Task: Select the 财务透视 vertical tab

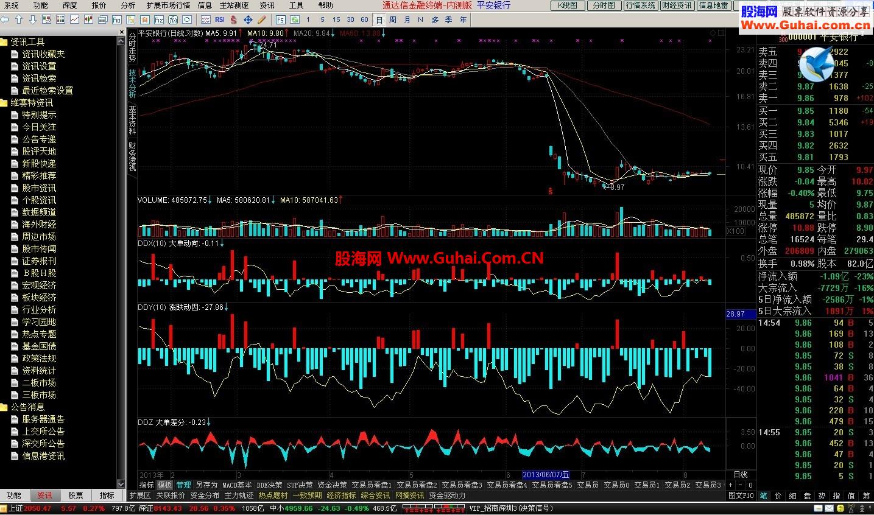Action: click(132, 156)
